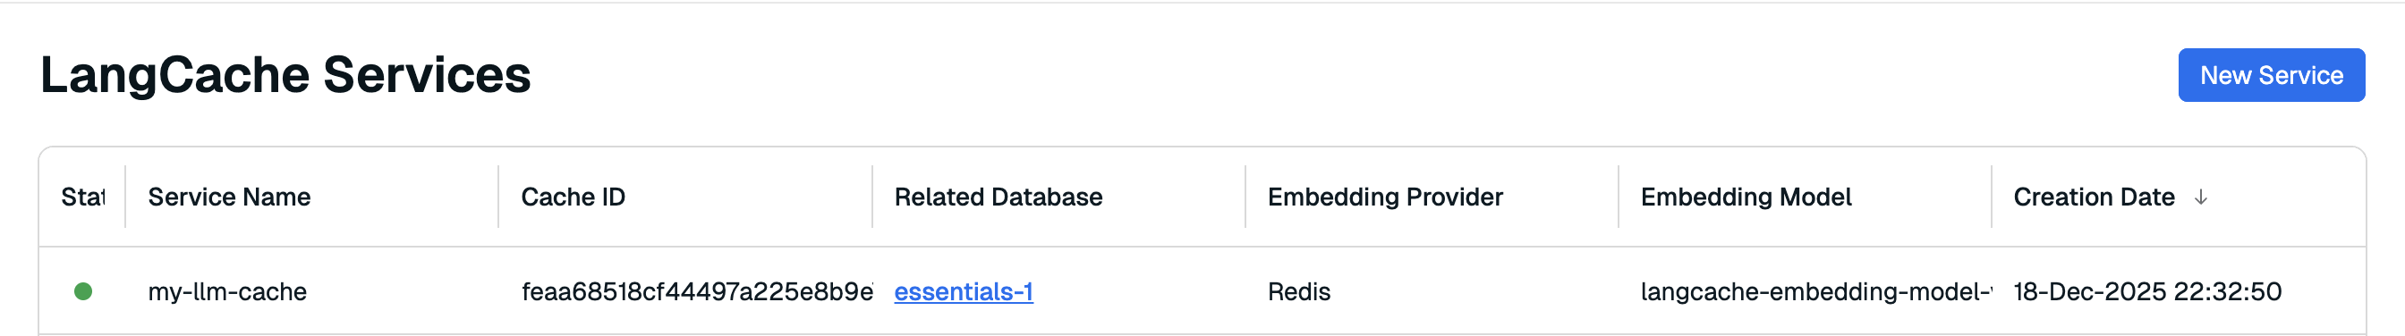Screen dimensions: 2405x336
Task: Open the essentials-1 database link
Action: point(964,292)
